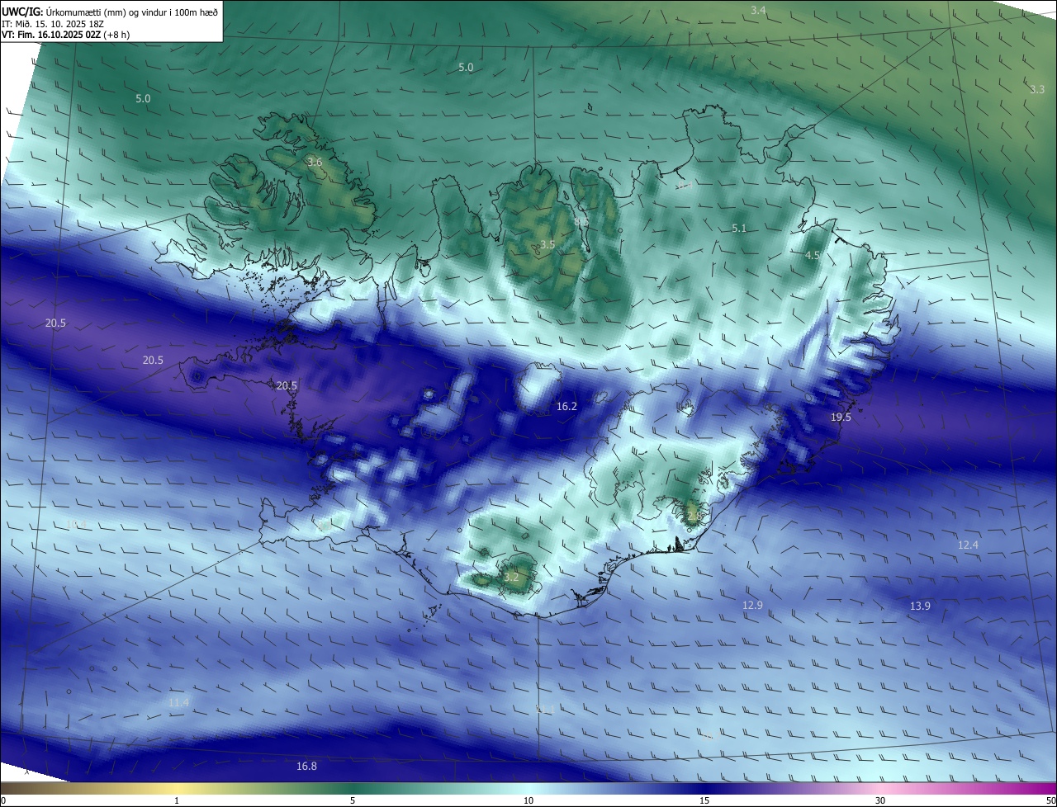This screenshot has height=807, width=1057.
Task: Click the 3.4 value label on the map
Action: pos(758,10)
